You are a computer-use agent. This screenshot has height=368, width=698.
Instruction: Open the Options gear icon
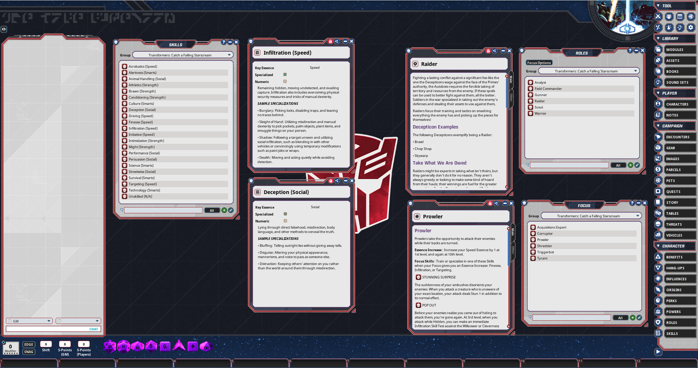point(690,27)
